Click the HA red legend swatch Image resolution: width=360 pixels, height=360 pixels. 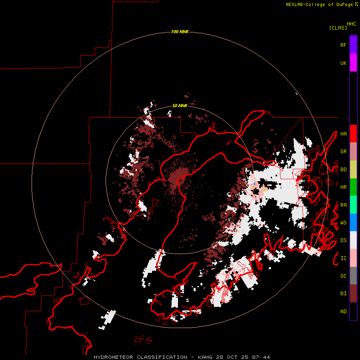353,134
